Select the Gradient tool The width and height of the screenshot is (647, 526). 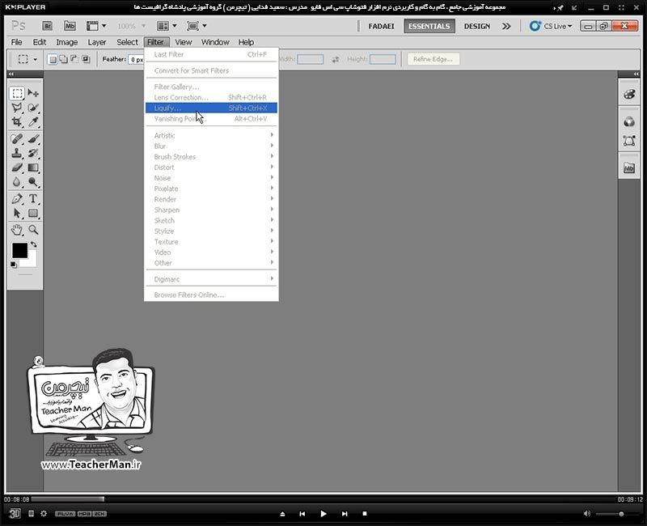click(x=33, y=168)
